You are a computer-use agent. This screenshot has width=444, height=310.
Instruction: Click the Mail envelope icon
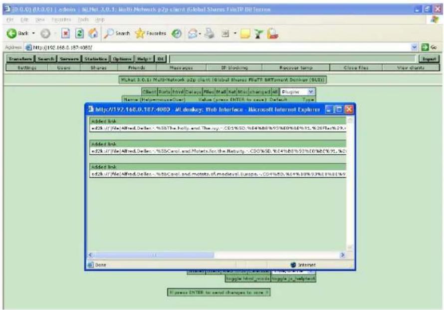[x=193, y=34]
